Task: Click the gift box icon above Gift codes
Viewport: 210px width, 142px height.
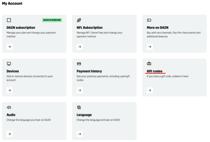Action: click(149, 64)
